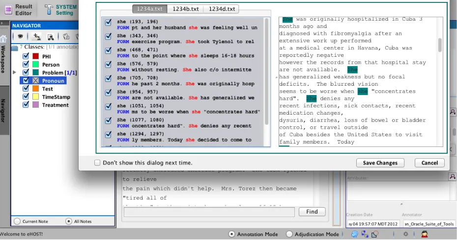The height and width of the screenshot is (240, 457).
Task: Click the overlapping shapes icon in status bar
Action: pos(374,234)
